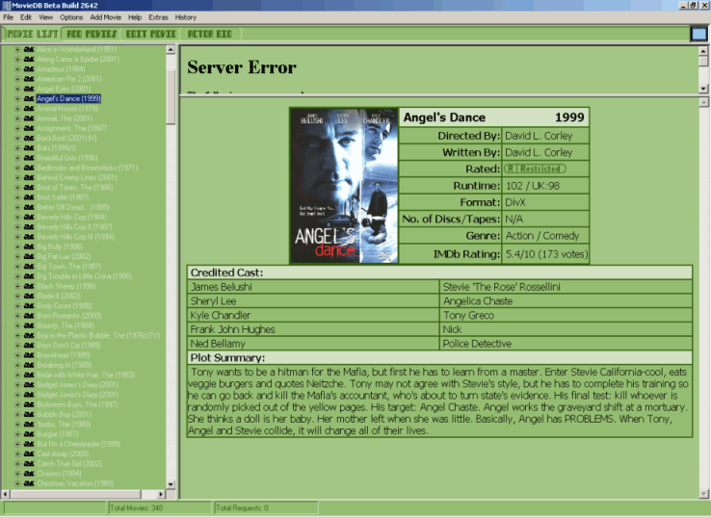
Task: Expand Bedknobs and Broomsticks (1971) node
Action: click(17, 168)
